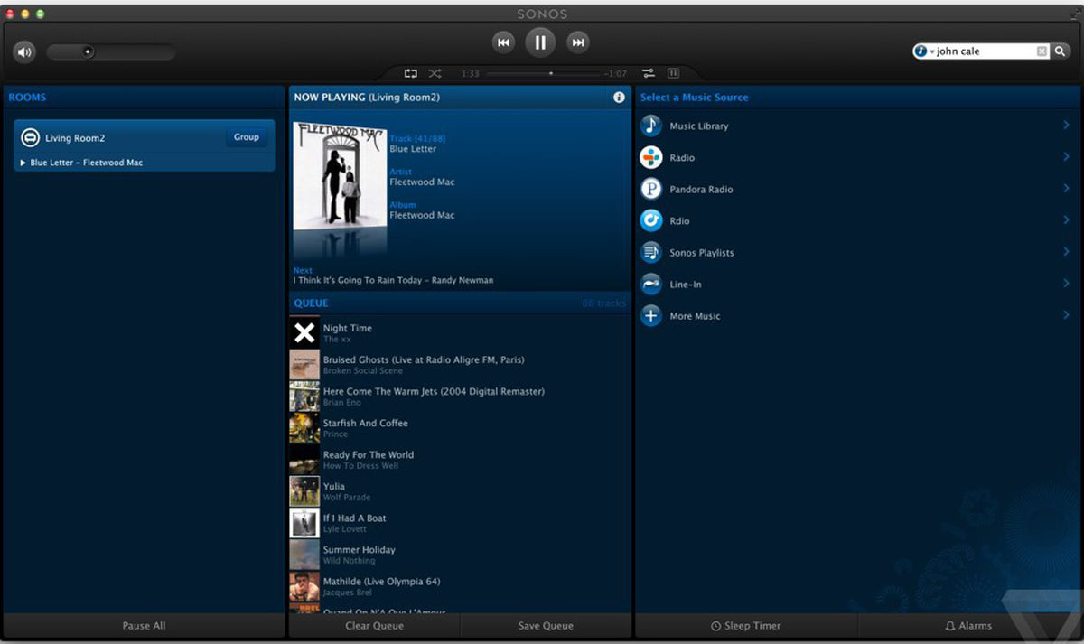The image size is (1084, 644).
Task: Expand Radio with its chevron
Action: tap(1066, 157)
